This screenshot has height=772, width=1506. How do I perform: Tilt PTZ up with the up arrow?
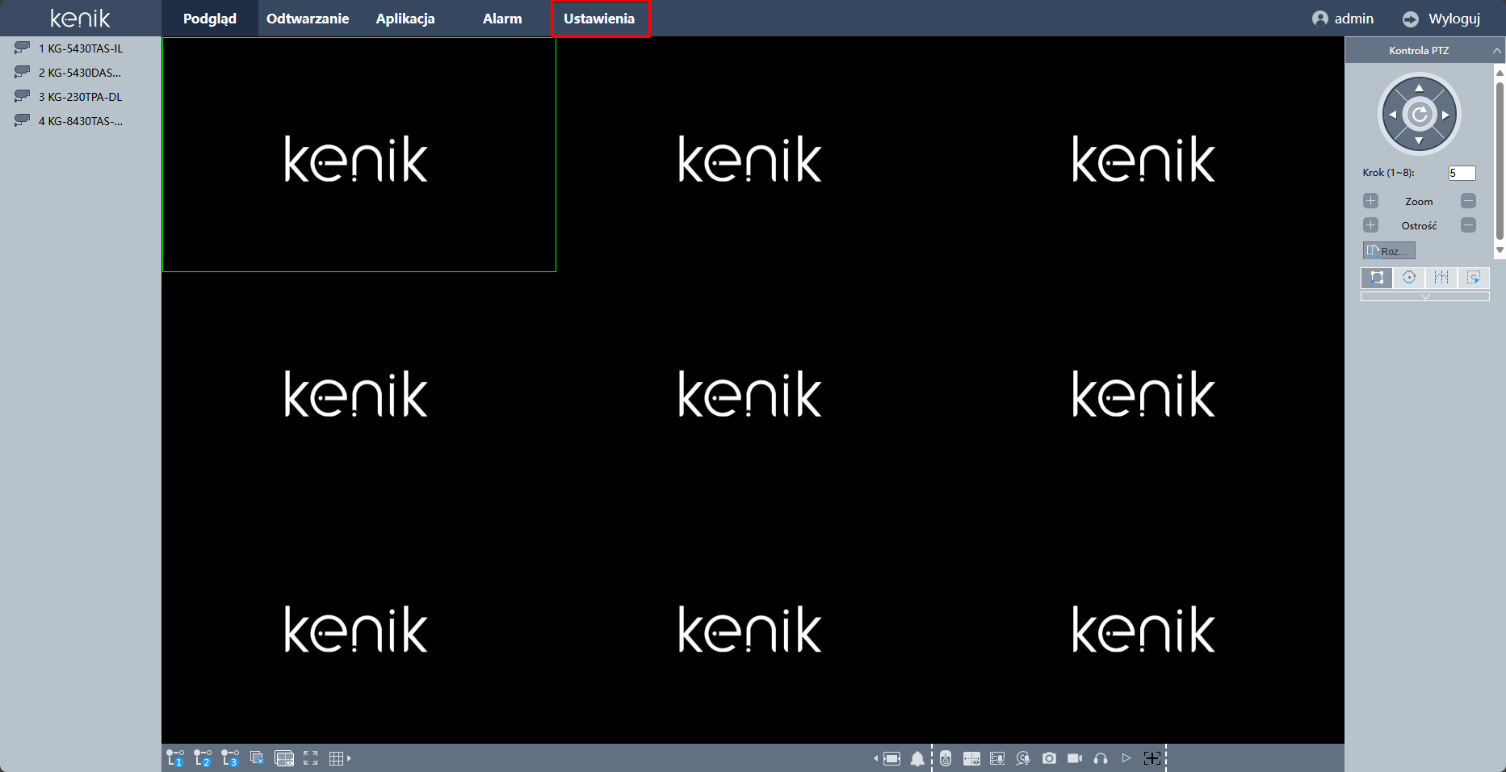1419,87
